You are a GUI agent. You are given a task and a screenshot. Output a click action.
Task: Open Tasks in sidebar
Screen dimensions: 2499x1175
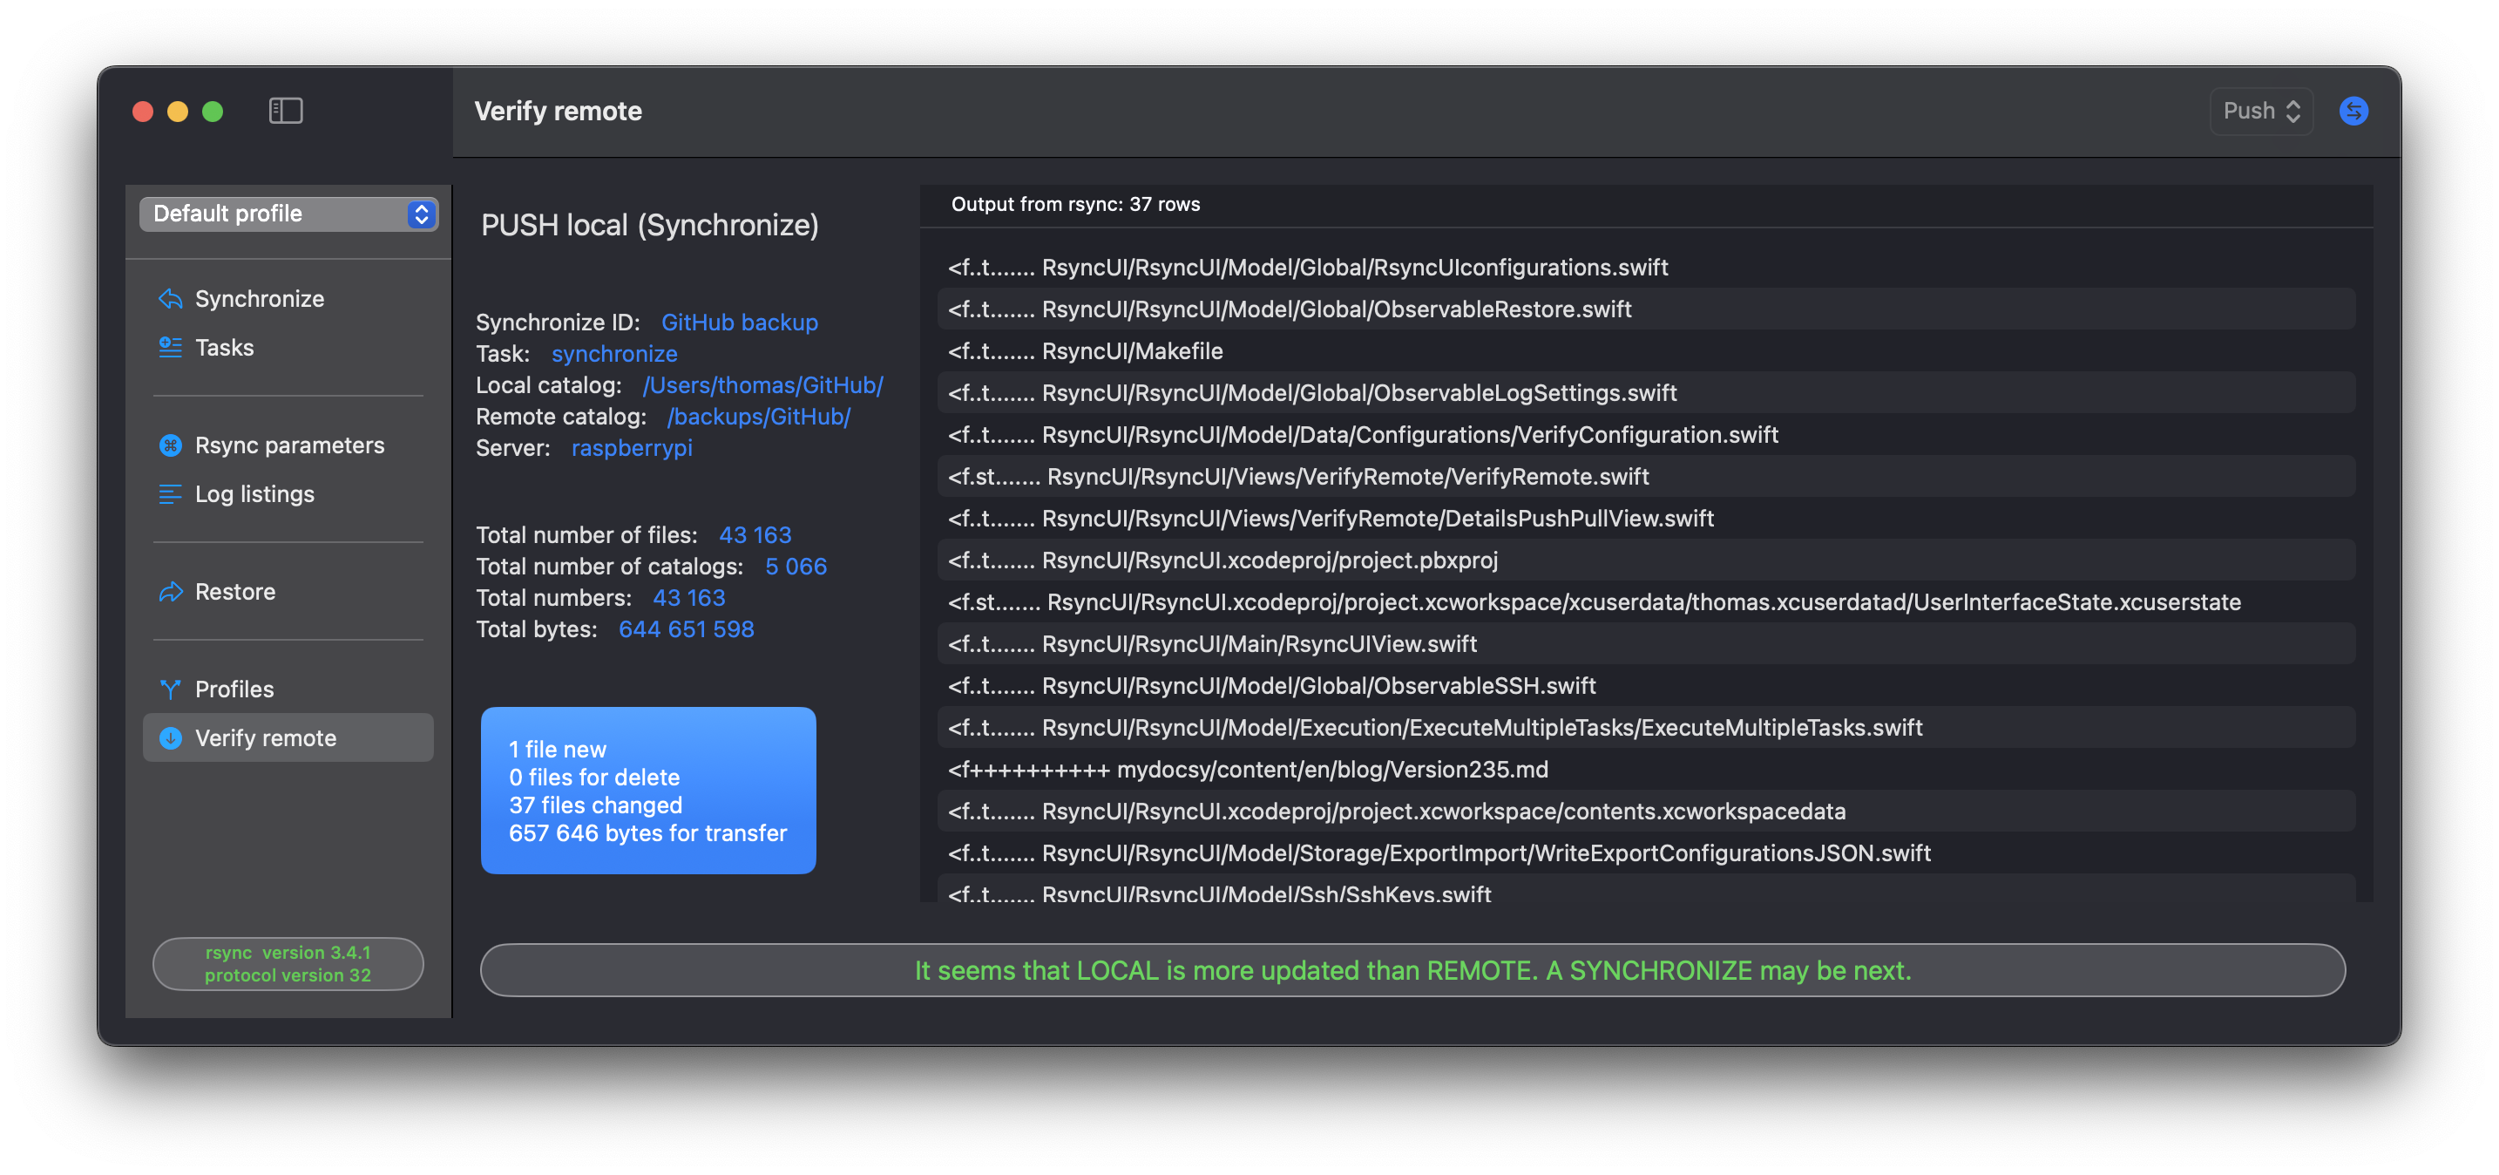coord(288,348)
